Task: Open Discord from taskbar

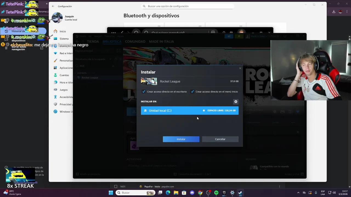Action: [192, 193]
